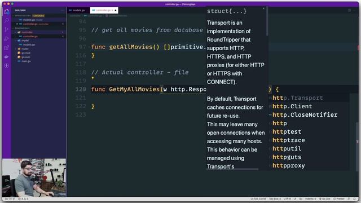The height and width of the screenshot is (203, 361).
Task: Open the Source Control view
Action: pos(7,29)
